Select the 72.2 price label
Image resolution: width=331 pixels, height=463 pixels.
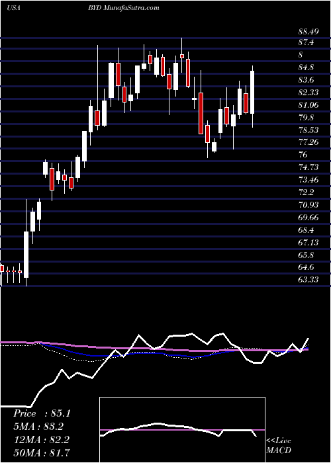tap(306, 192)
